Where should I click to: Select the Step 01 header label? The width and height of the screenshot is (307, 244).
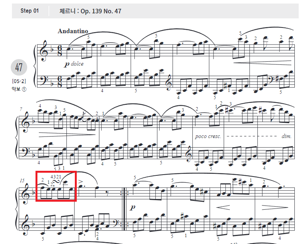pyautogui.click(x=29, y=11)
